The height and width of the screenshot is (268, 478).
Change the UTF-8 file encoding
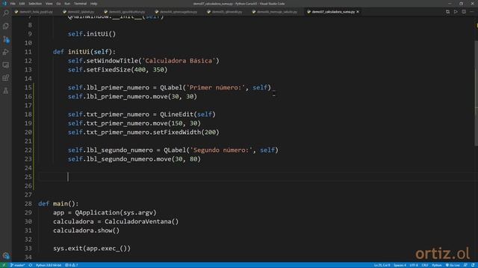[414, 265]
